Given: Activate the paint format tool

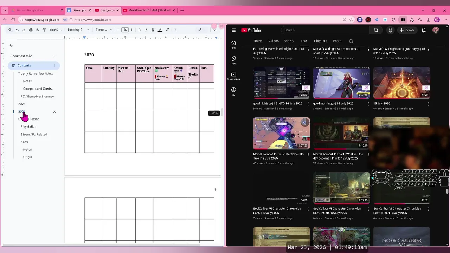Looking at the screenshot, I should tap(44, 30).
